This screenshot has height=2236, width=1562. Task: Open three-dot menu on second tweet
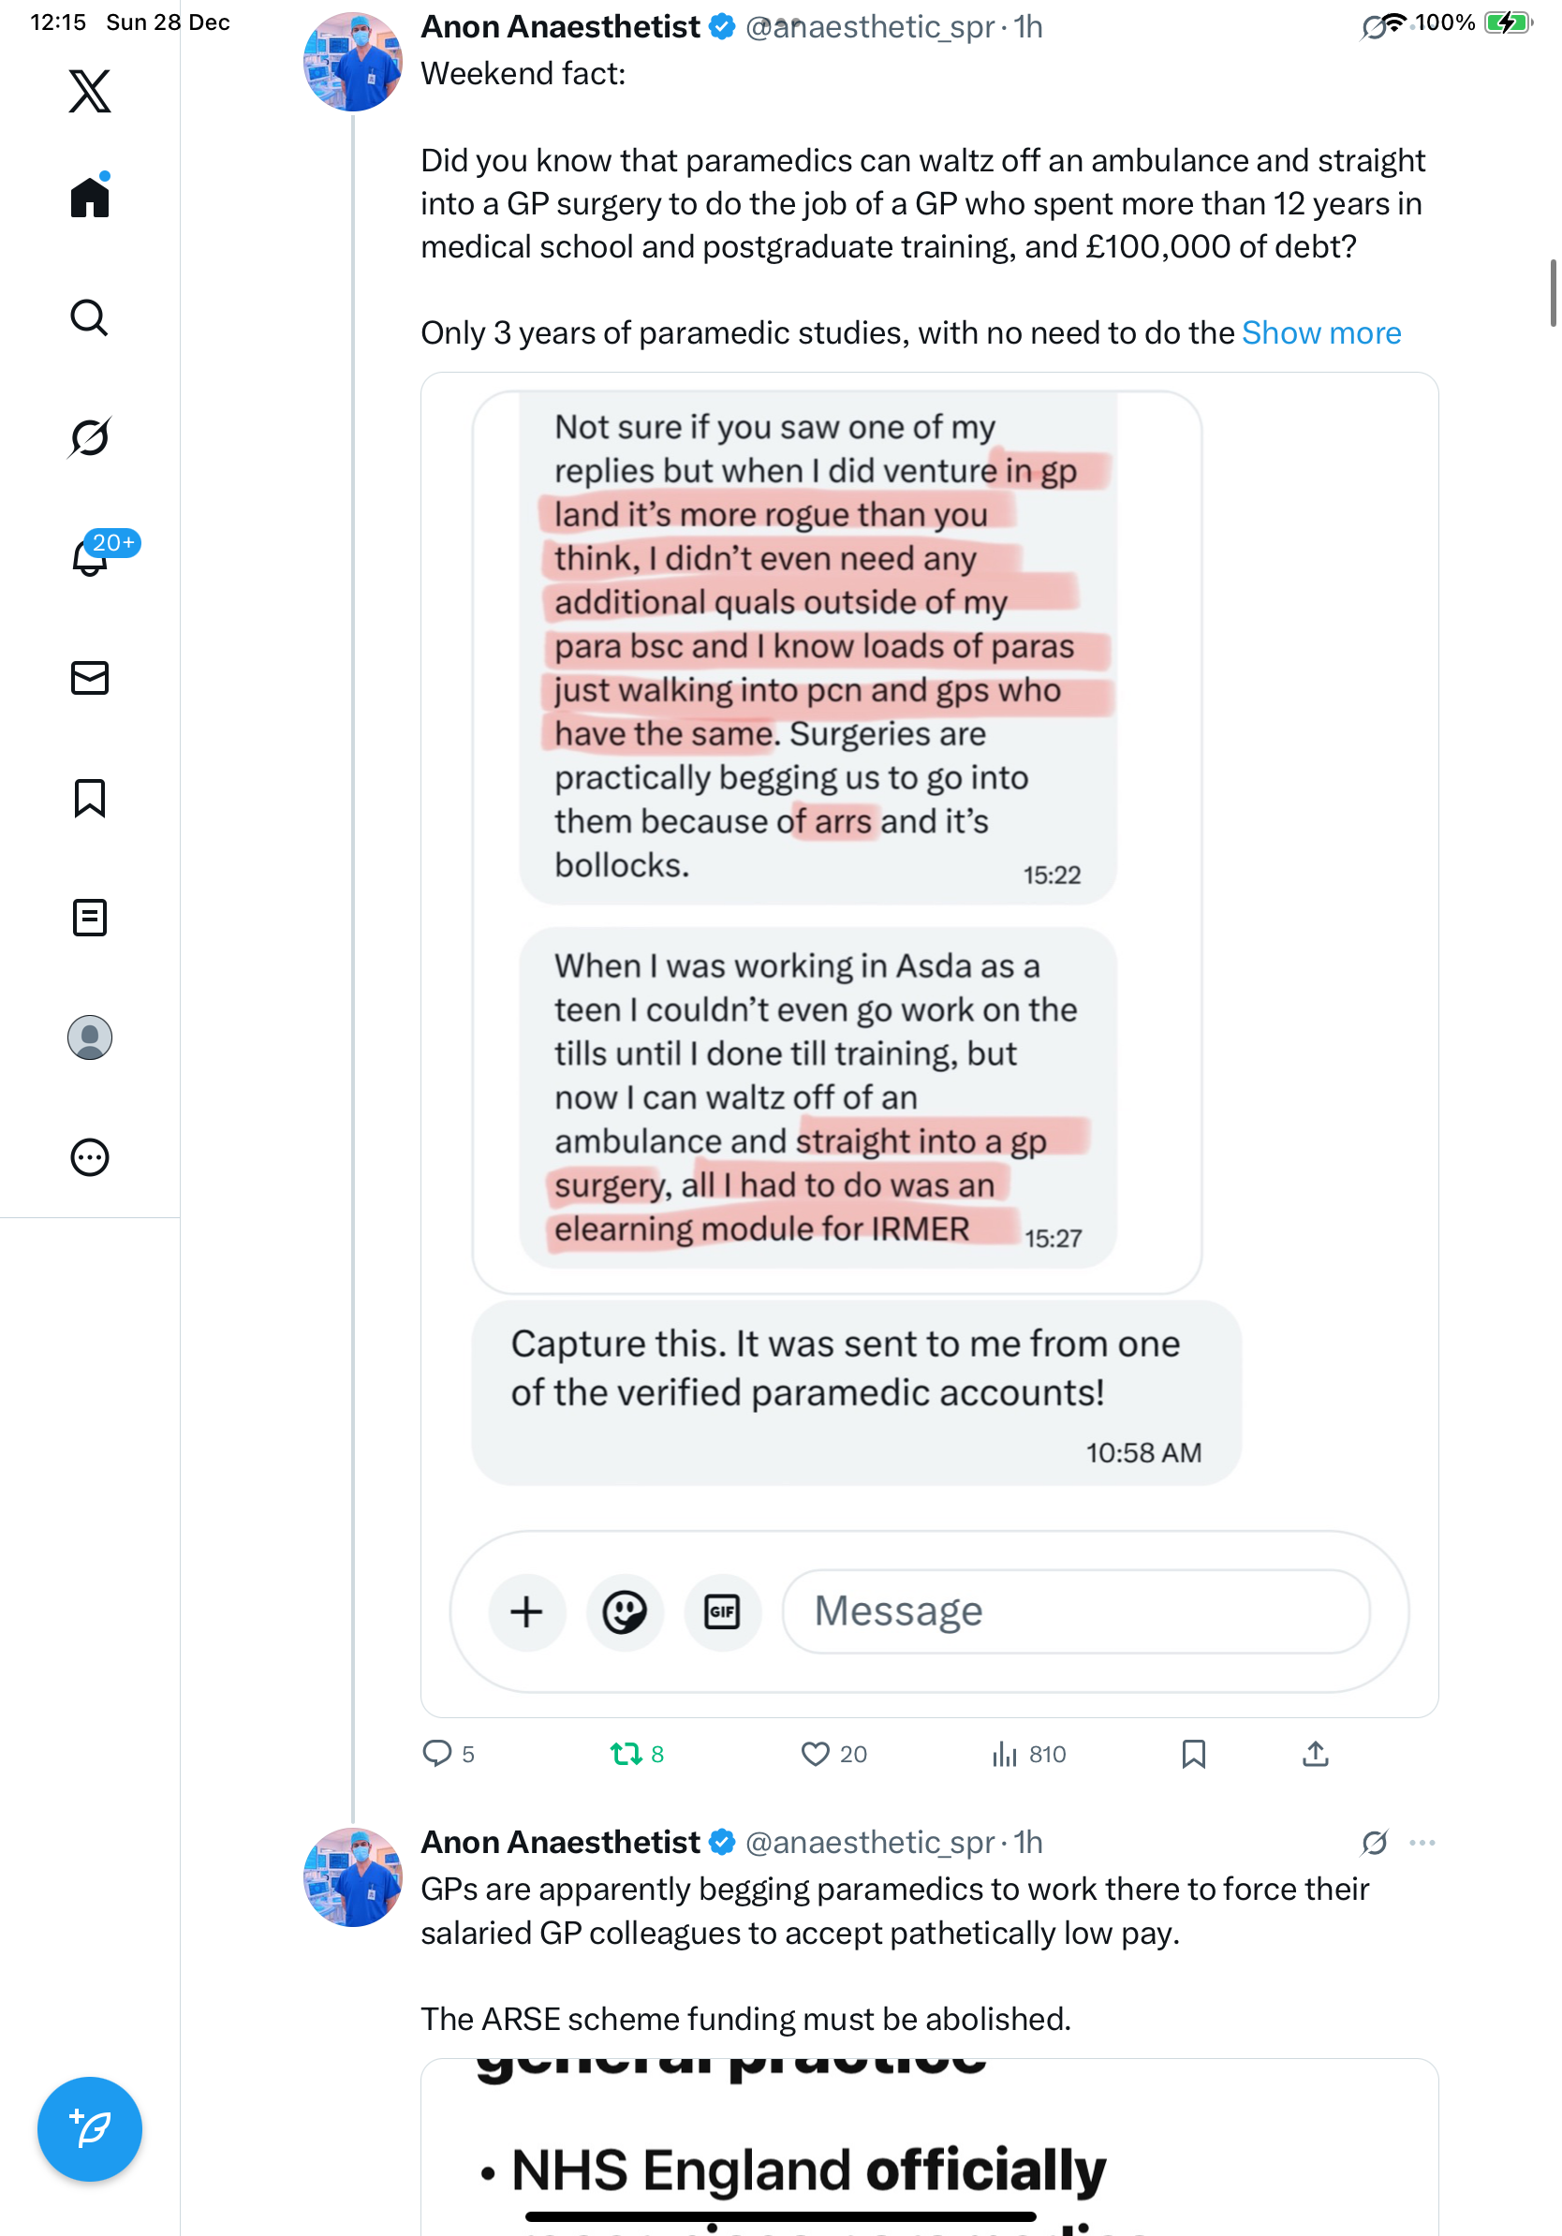[x=1422, y=1843]
